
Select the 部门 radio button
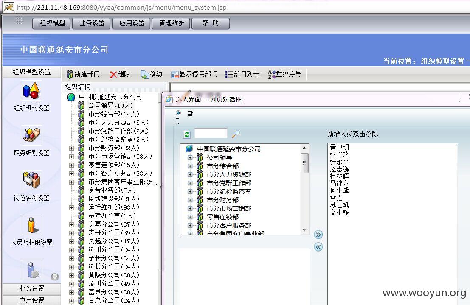178,113
